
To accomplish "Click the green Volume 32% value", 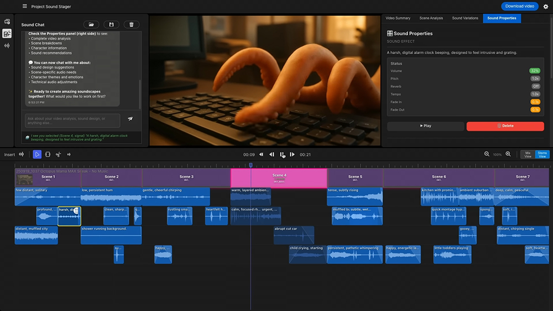I will click(535, 71).
